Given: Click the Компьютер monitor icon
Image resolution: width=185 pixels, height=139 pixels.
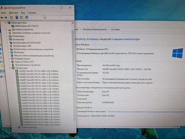Looking at the screenshot, I should click(x=11, y=39).
